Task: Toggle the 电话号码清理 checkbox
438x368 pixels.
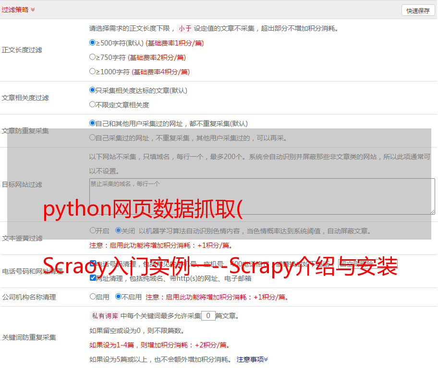Action: click(x=93, y=263)
